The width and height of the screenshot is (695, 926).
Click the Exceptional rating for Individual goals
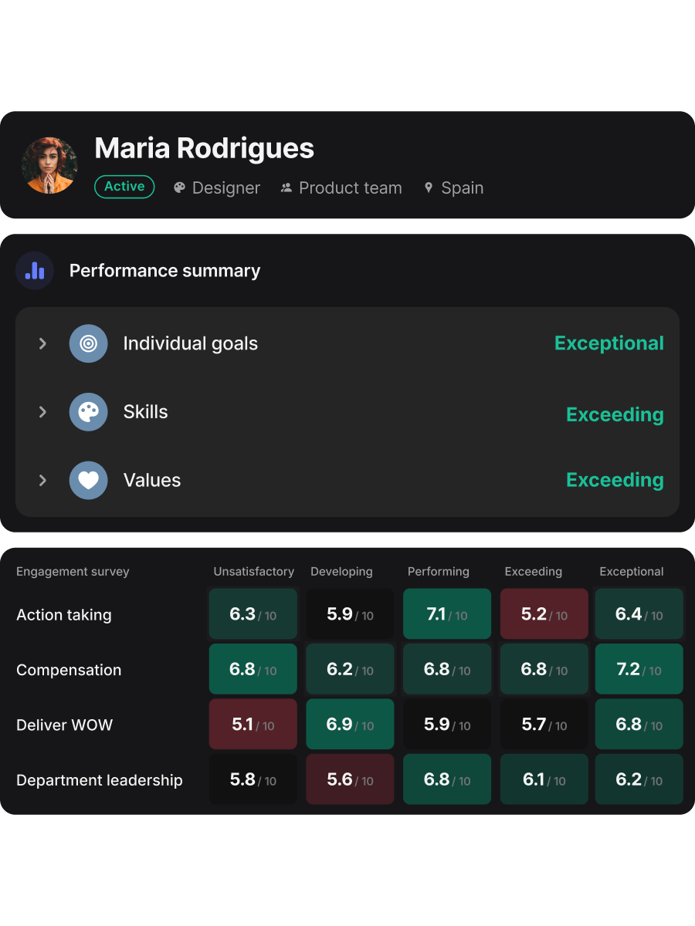(x=609, y=343)
